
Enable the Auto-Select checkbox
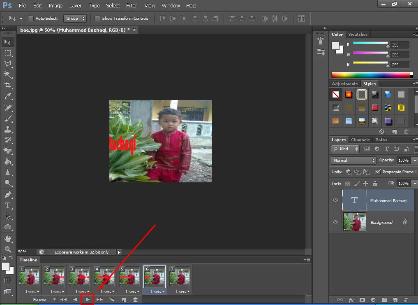coord(31,19)
